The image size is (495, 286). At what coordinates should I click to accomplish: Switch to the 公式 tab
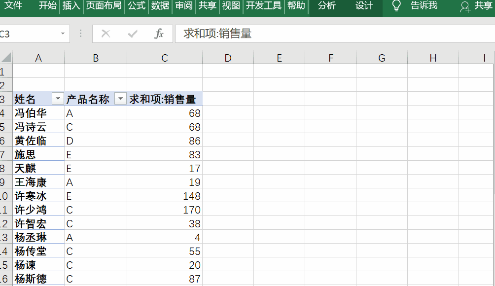point(137,5)
